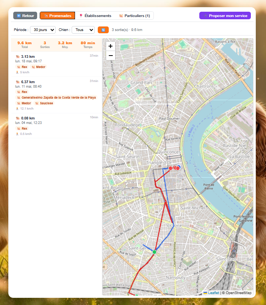Click the green start marker near Saint-Genès
The width and height of the screenshot is (266, 305).
(x=154, y=252)
